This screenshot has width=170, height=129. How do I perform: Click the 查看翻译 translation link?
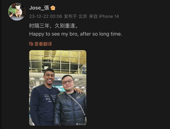(x=43, y=44)
